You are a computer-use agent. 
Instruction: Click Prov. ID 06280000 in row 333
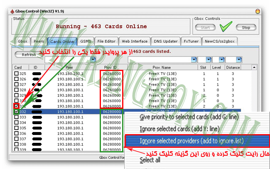[112, 117]
